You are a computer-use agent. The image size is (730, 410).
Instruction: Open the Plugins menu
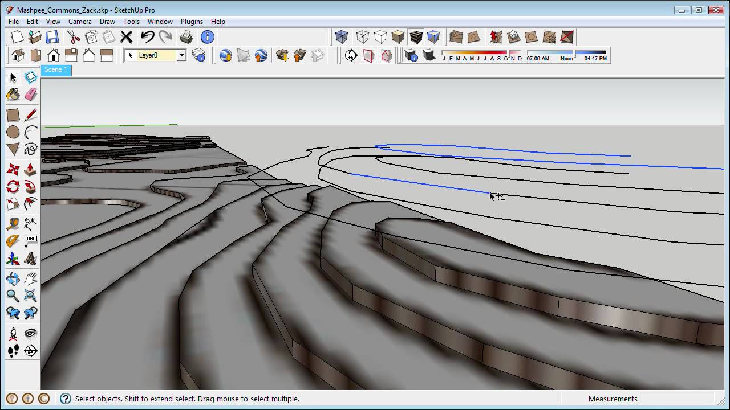click(x=192, y=21)
